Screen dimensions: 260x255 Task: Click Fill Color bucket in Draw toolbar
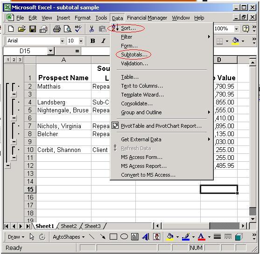[170, 237]
